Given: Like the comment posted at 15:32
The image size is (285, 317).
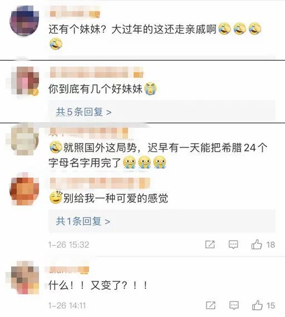Looking at the screenshot, I should (257, 244).
